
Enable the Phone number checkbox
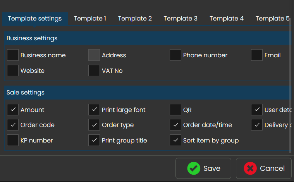[x=175, y=55]
